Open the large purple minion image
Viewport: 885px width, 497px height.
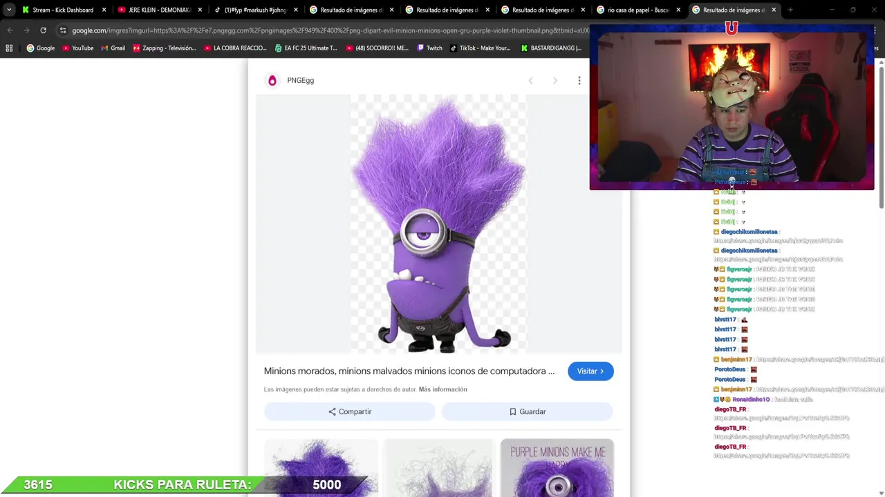click(x=438, y=224)
